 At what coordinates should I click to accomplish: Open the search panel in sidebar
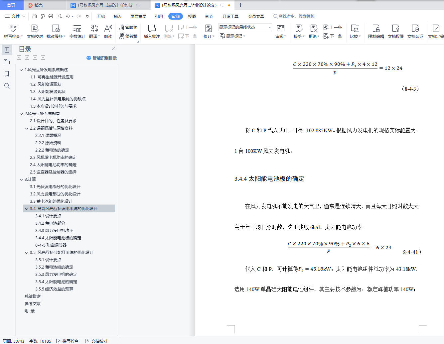click(7, 86)
